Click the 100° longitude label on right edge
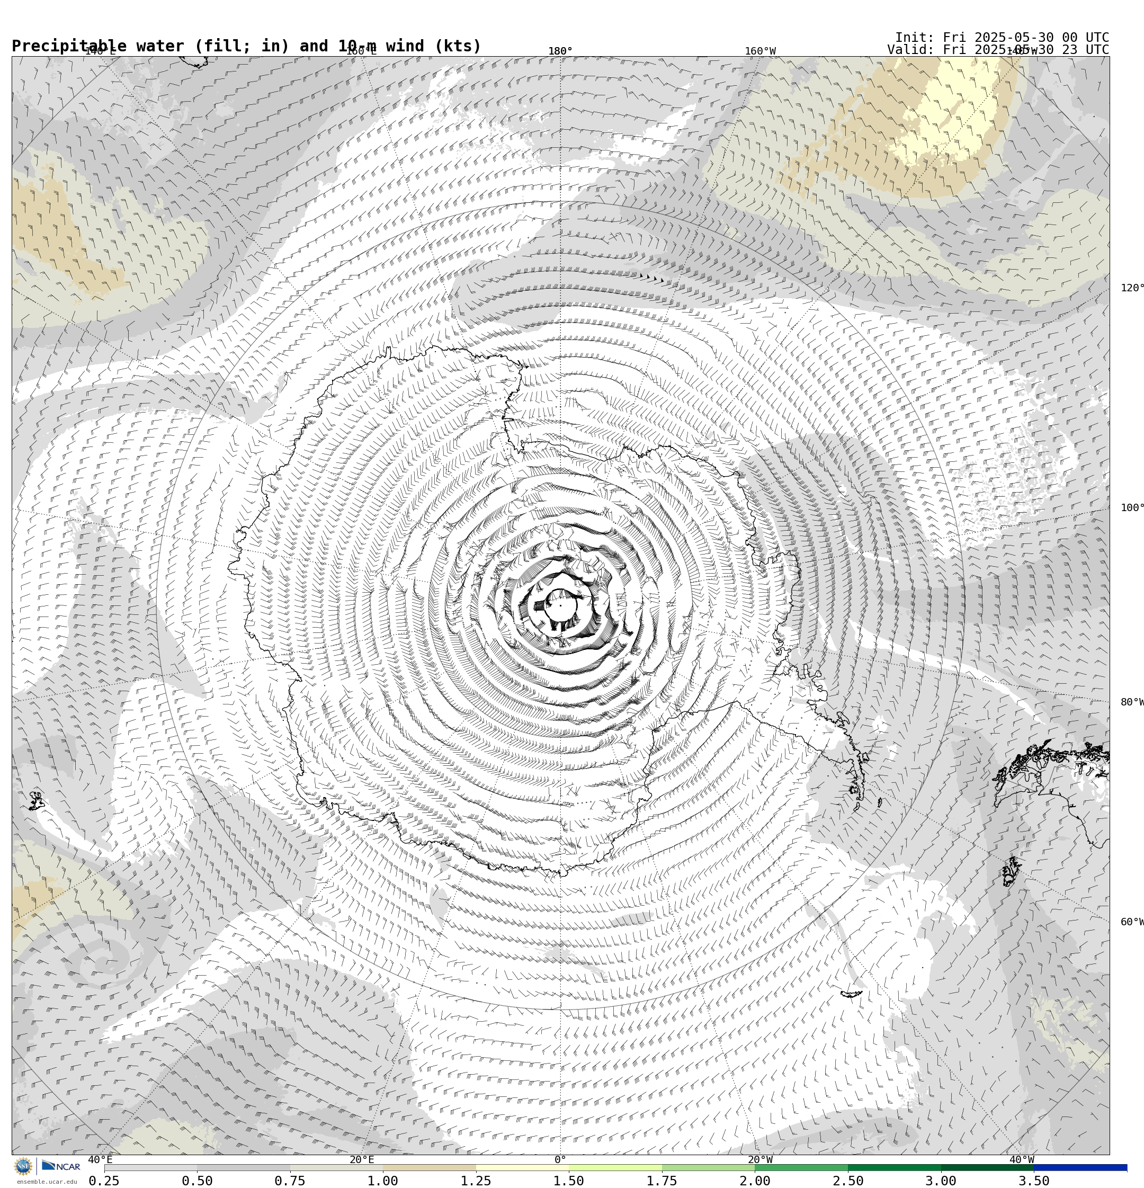 click(1132, 508)
